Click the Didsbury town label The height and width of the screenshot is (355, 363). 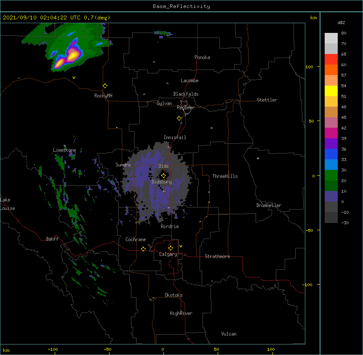coord(162,182)
